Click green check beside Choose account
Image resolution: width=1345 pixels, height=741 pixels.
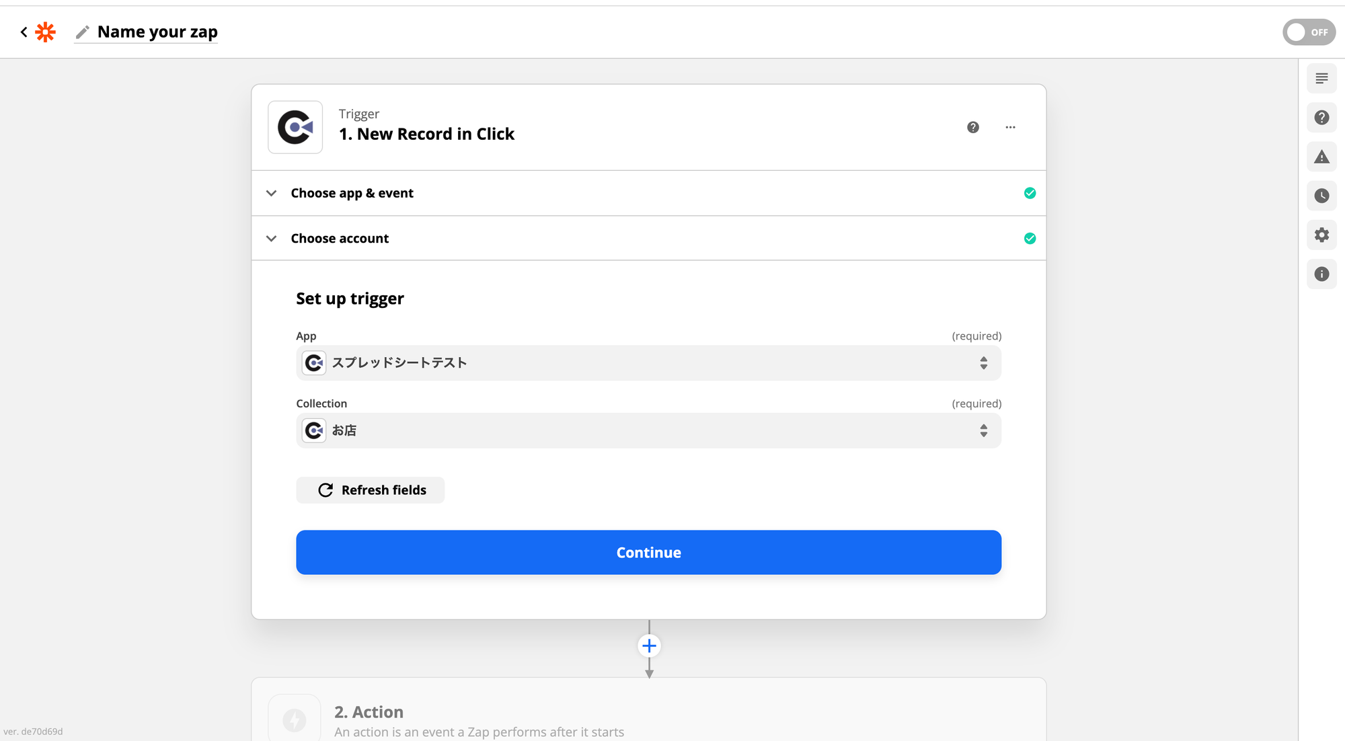click(x=1030, y=238)
